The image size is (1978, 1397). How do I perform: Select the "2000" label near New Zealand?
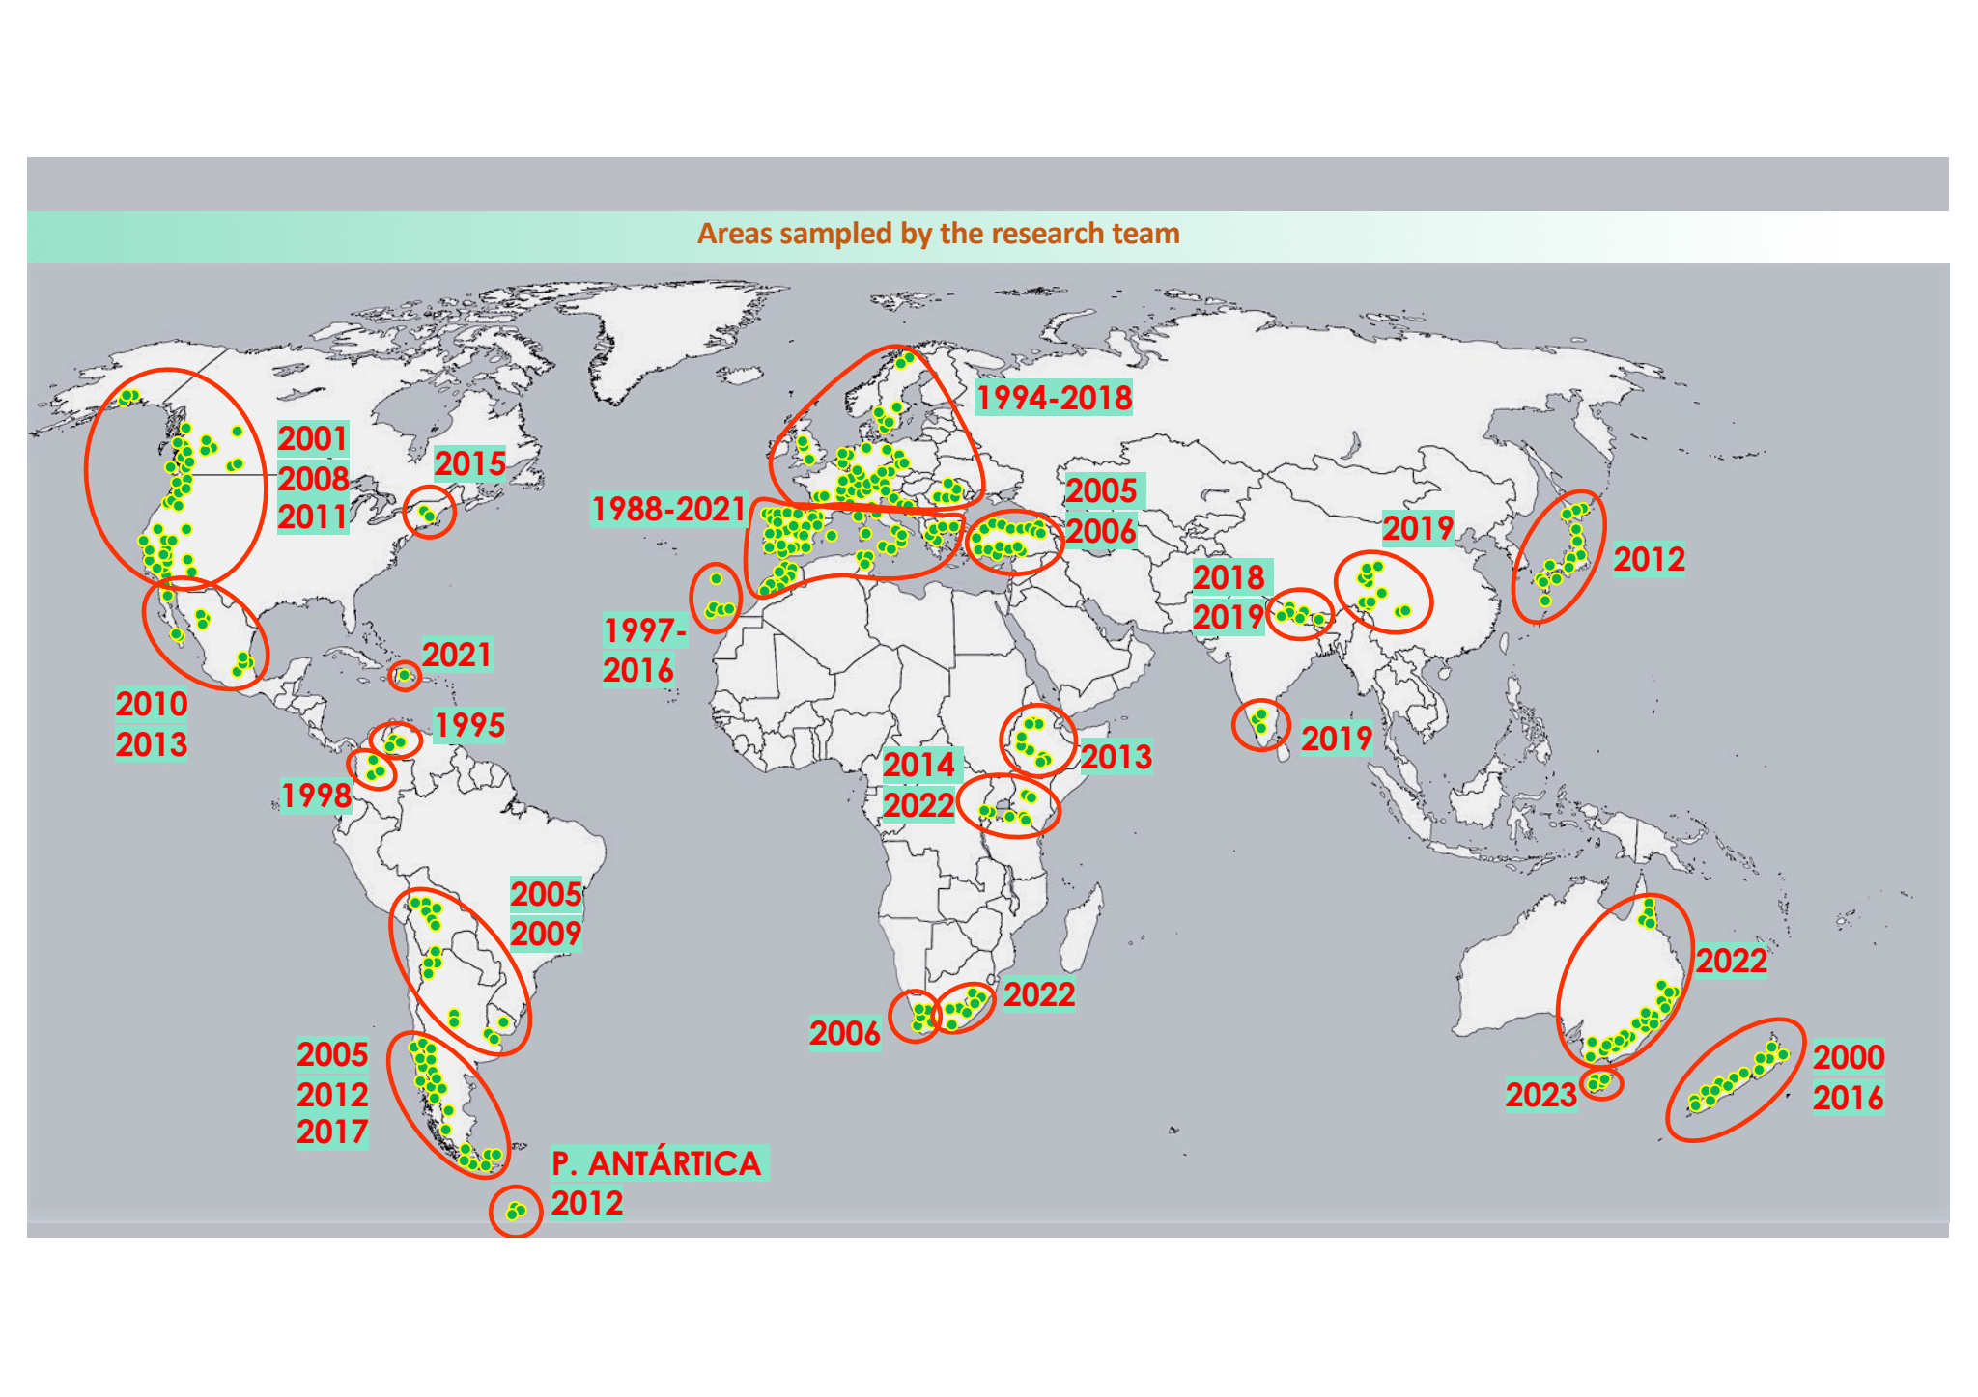click(x=1849, y=1057)
